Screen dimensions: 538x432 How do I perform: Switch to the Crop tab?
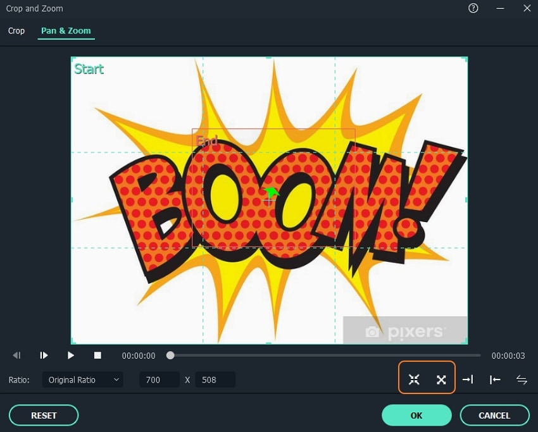point(16,30)
